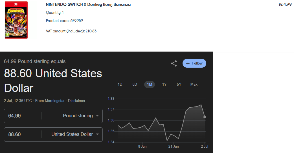Click the 1.34 axis label
Viewport: 294px width, 153px height.
(111, 142)
